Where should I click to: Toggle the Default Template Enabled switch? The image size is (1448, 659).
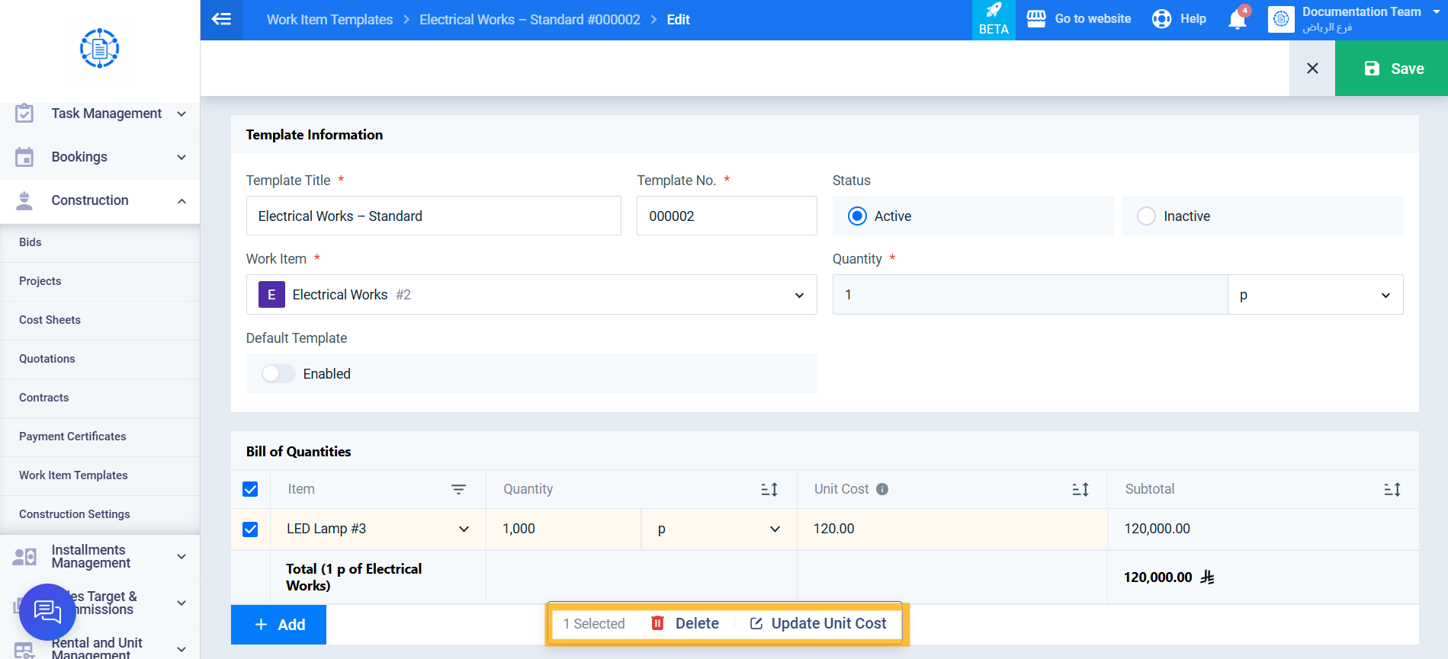pos(278,373)
